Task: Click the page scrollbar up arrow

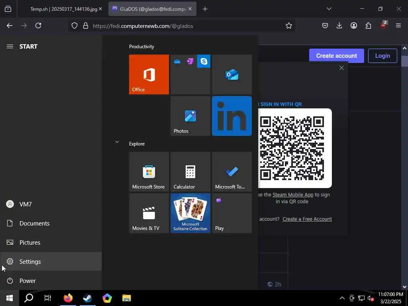Action: (x=405, y=48)
